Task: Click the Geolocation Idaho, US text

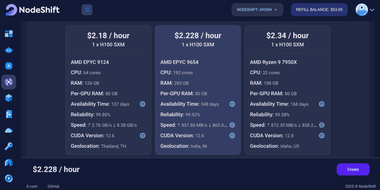Action: tap(274, 146)
